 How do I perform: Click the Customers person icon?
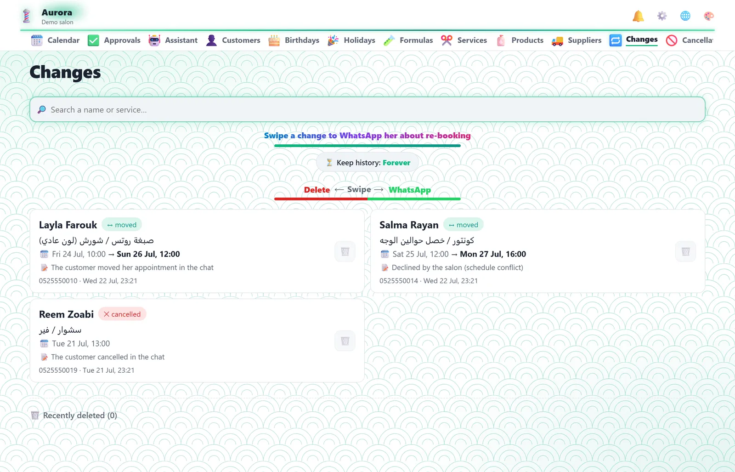tap(211, 40)
